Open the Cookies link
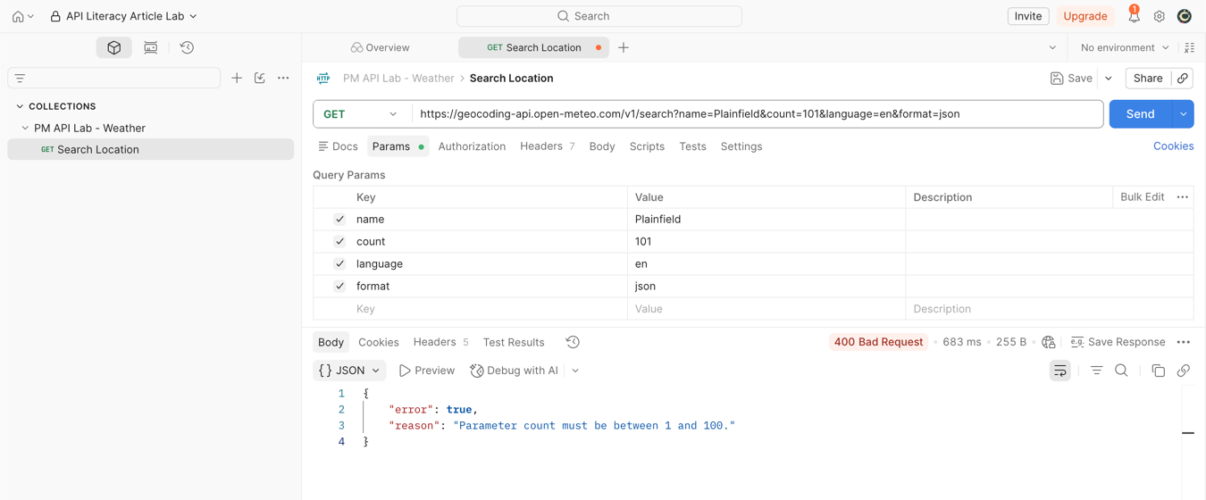This screenshot has height=500, width=1206. coord(1173,146)
